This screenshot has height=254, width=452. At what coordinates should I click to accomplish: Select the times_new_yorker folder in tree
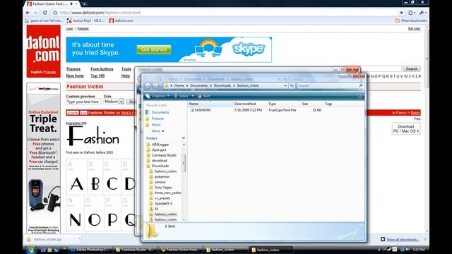click(x=168, y=193)
